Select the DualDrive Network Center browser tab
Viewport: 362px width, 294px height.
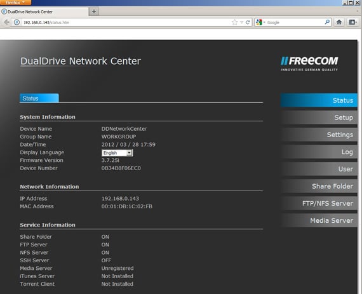pos(44,11)
